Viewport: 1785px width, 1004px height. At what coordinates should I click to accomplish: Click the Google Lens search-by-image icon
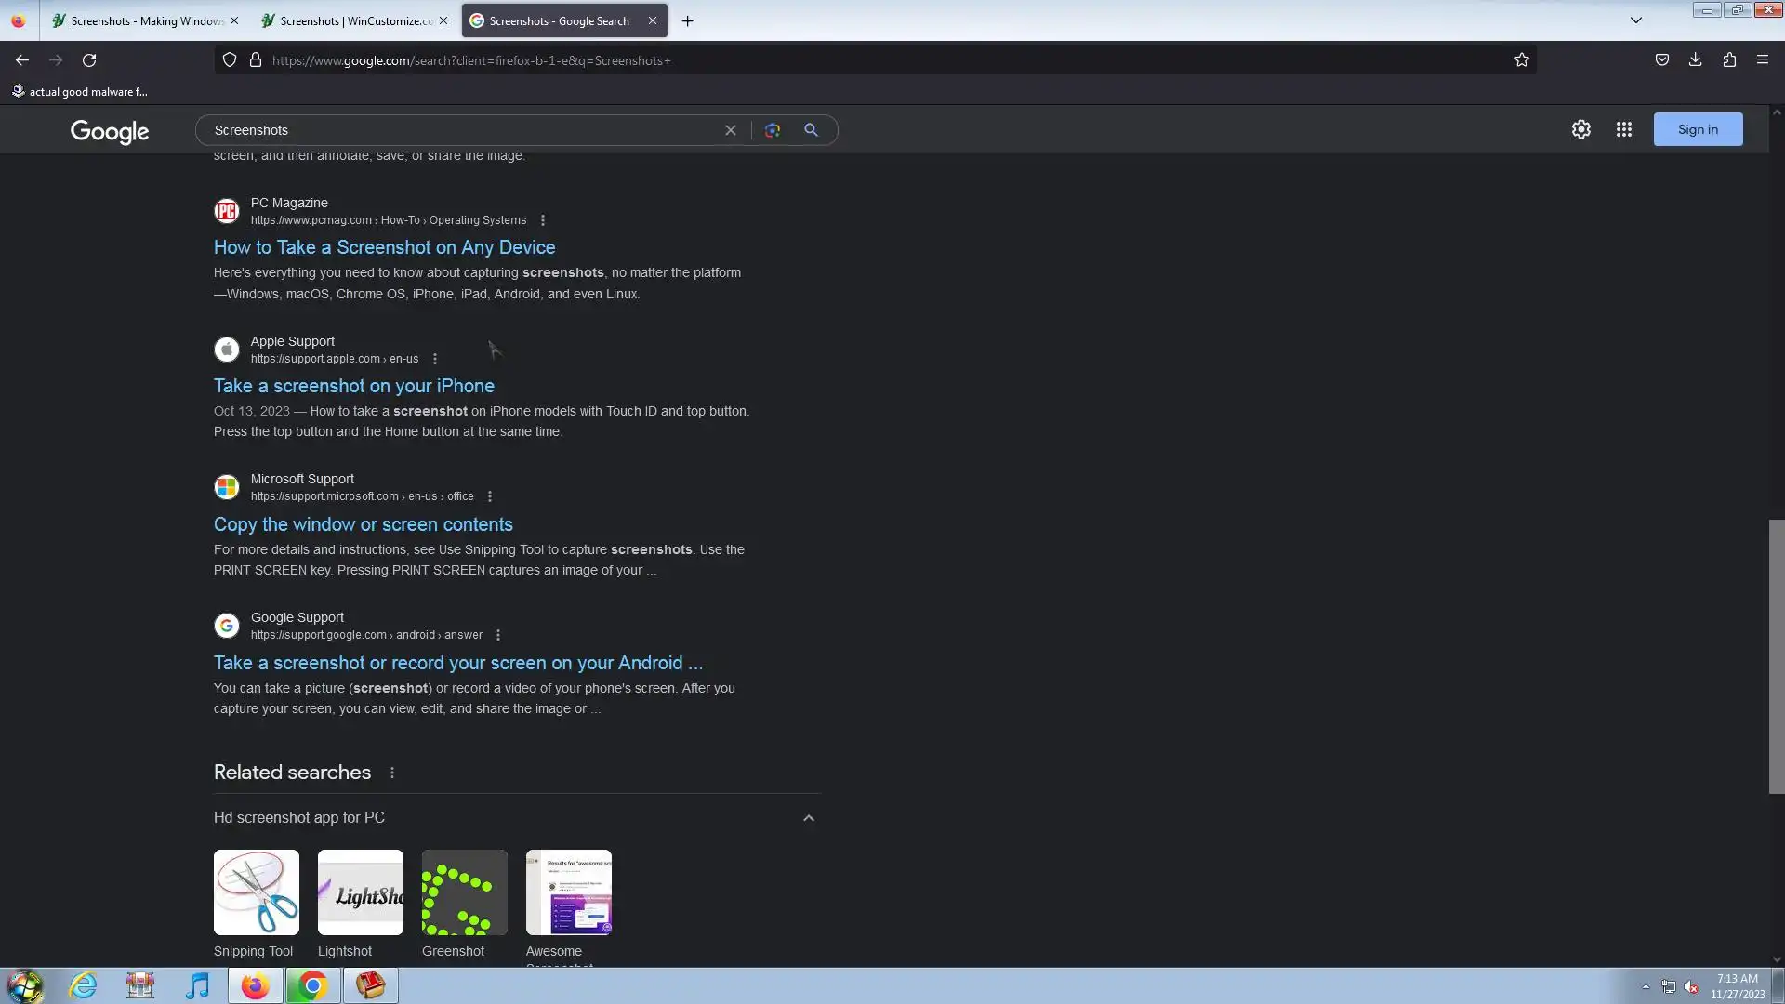tap(772, 130)
